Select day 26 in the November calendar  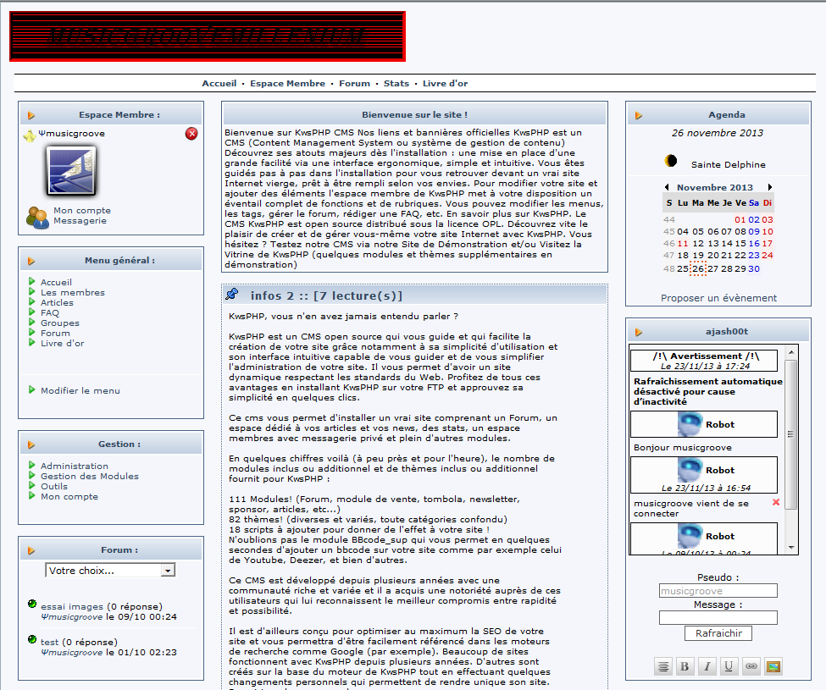pyautogui.click(x=698, y=268)
